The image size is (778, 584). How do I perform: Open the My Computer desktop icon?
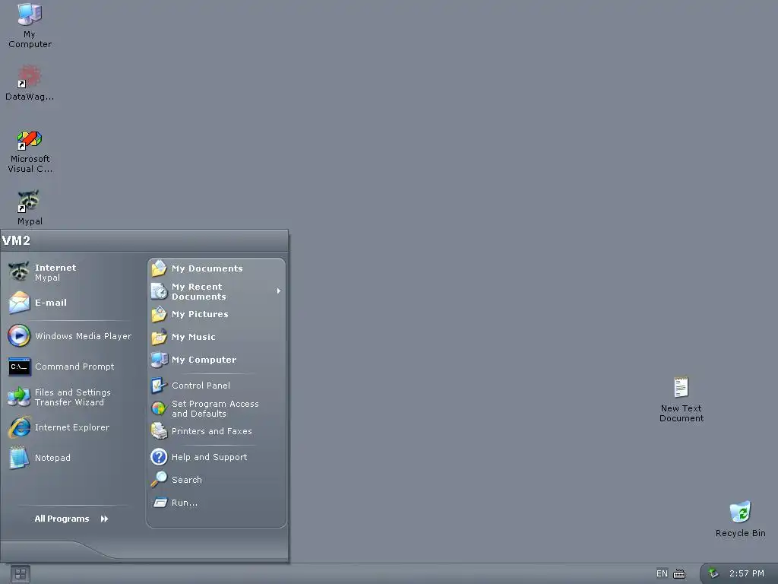tap(30, 25)
